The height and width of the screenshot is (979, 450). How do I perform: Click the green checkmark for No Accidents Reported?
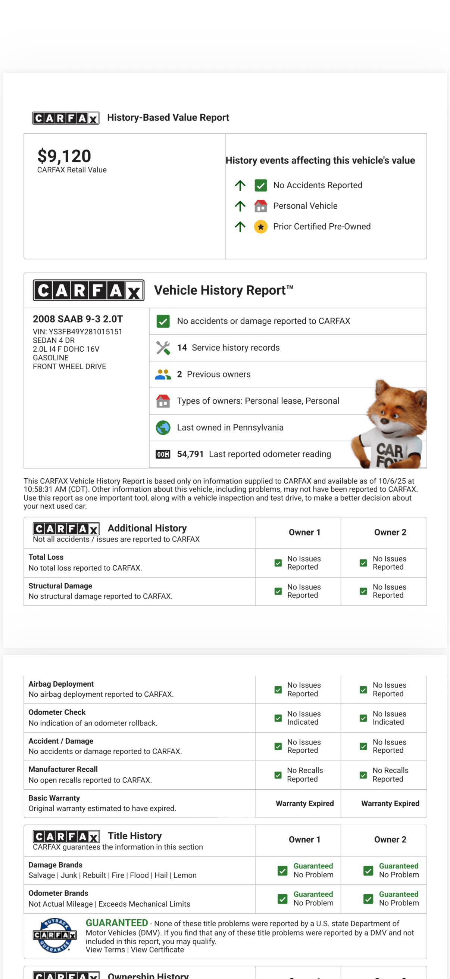(x=260, y=186)
